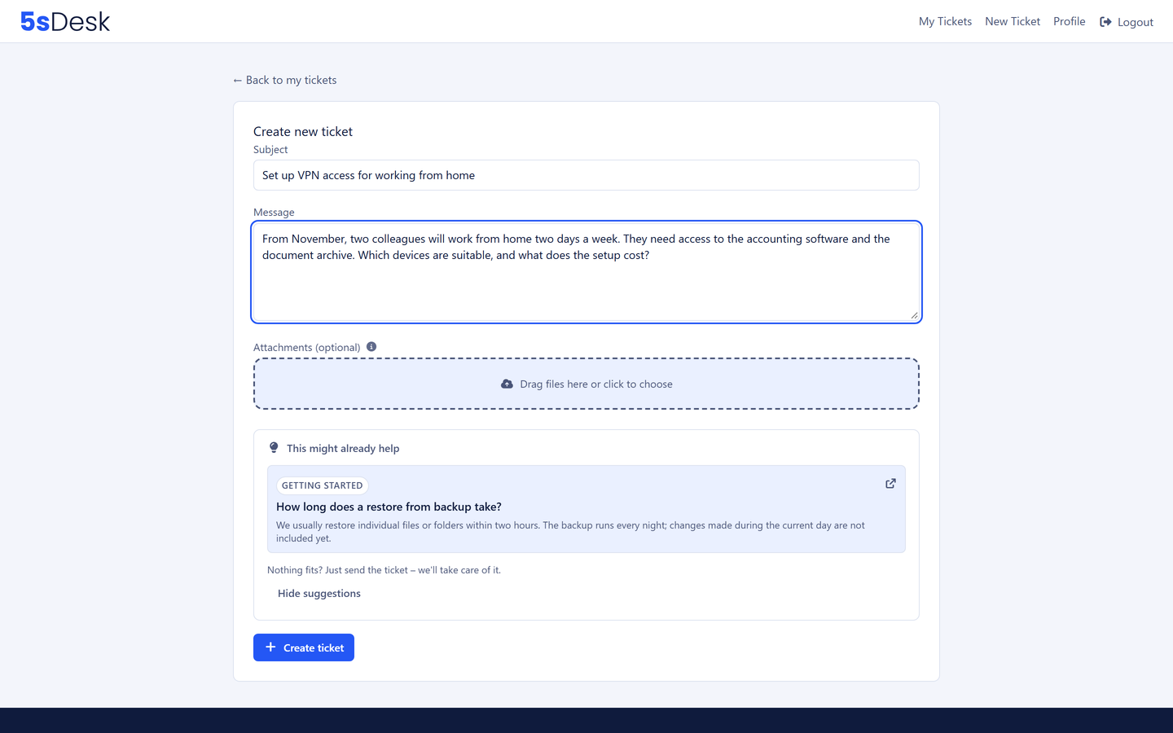Screen dimensions: 1173x733
Task: Hide suggestions in help panel
Action: (319, 594)
